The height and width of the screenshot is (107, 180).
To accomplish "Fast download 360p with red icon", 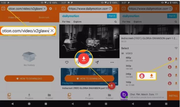I will click(x=170, y=67).
